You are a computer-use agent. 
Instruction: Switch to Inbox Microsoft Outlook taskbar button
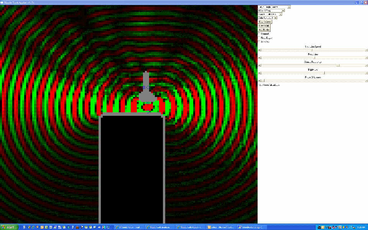click(221, 227)
